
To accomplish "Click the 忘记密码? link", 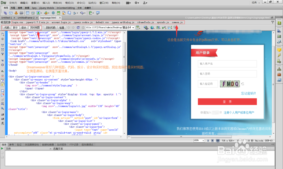I will [x=248, y=93].
